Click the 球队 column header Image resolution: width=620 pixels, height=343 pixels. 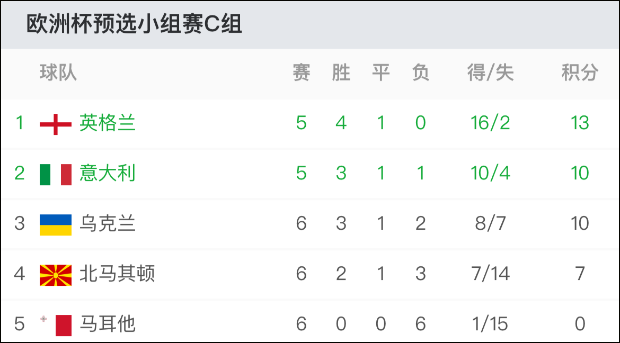click(58, 73)
